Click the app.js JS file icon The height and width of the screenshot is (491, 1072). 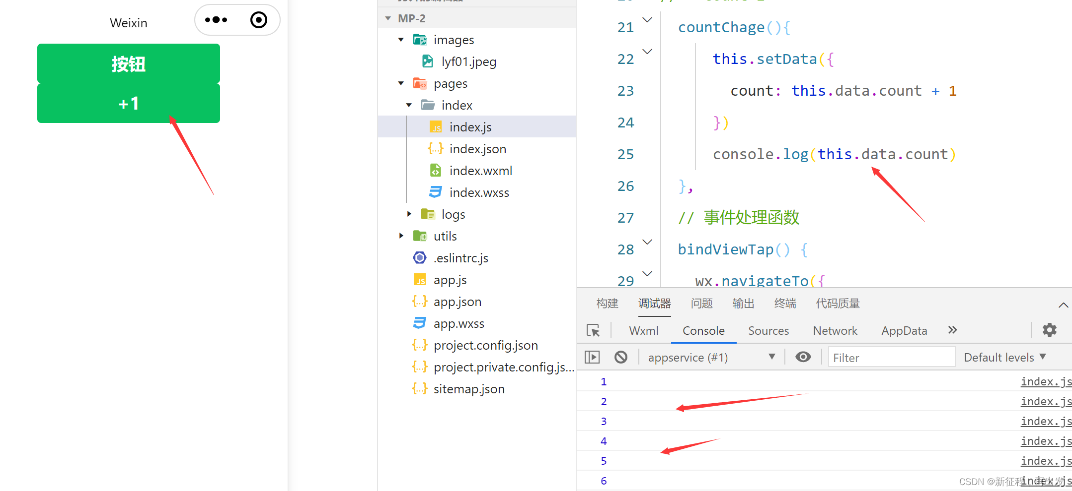[x=420, y=280]
